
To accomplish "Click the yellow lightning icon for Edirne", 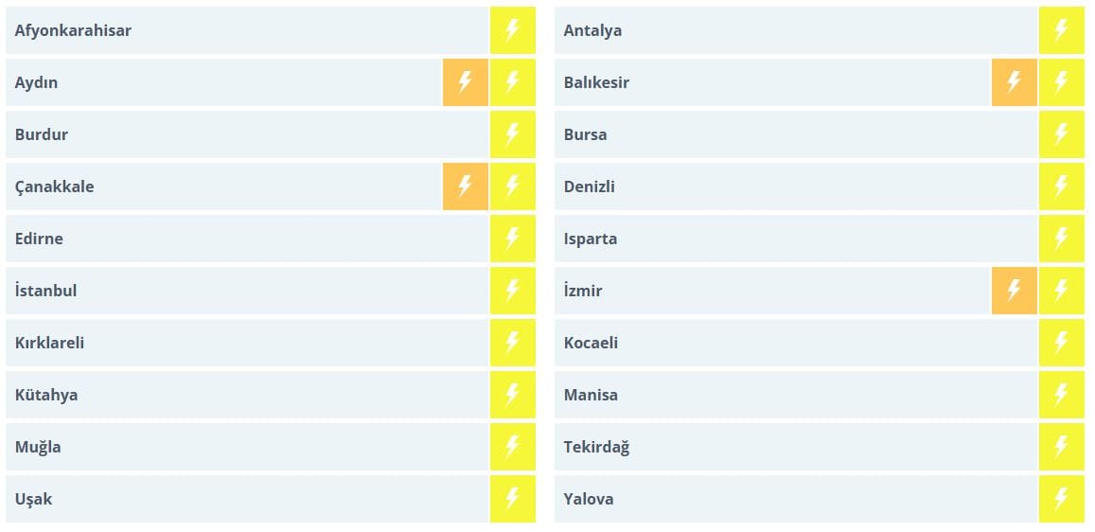I will coord(512,239).
